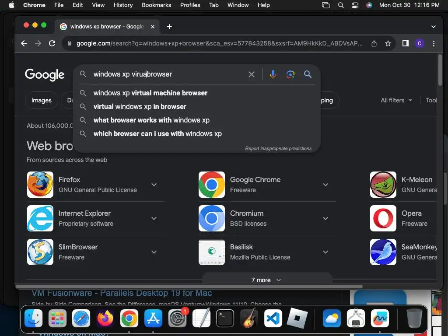Select suggestion which browser can i use
Viewport: 448px width, 336px height.
tap(197, 134)
